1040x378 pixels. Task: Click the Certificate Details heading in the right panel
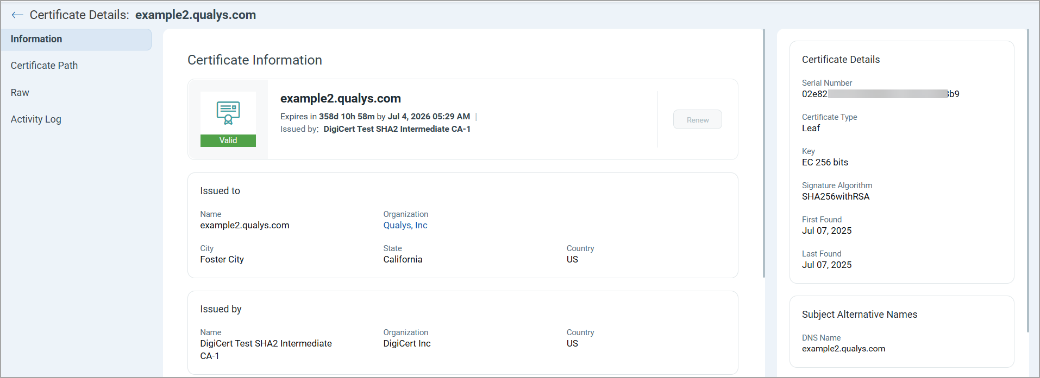841,60
